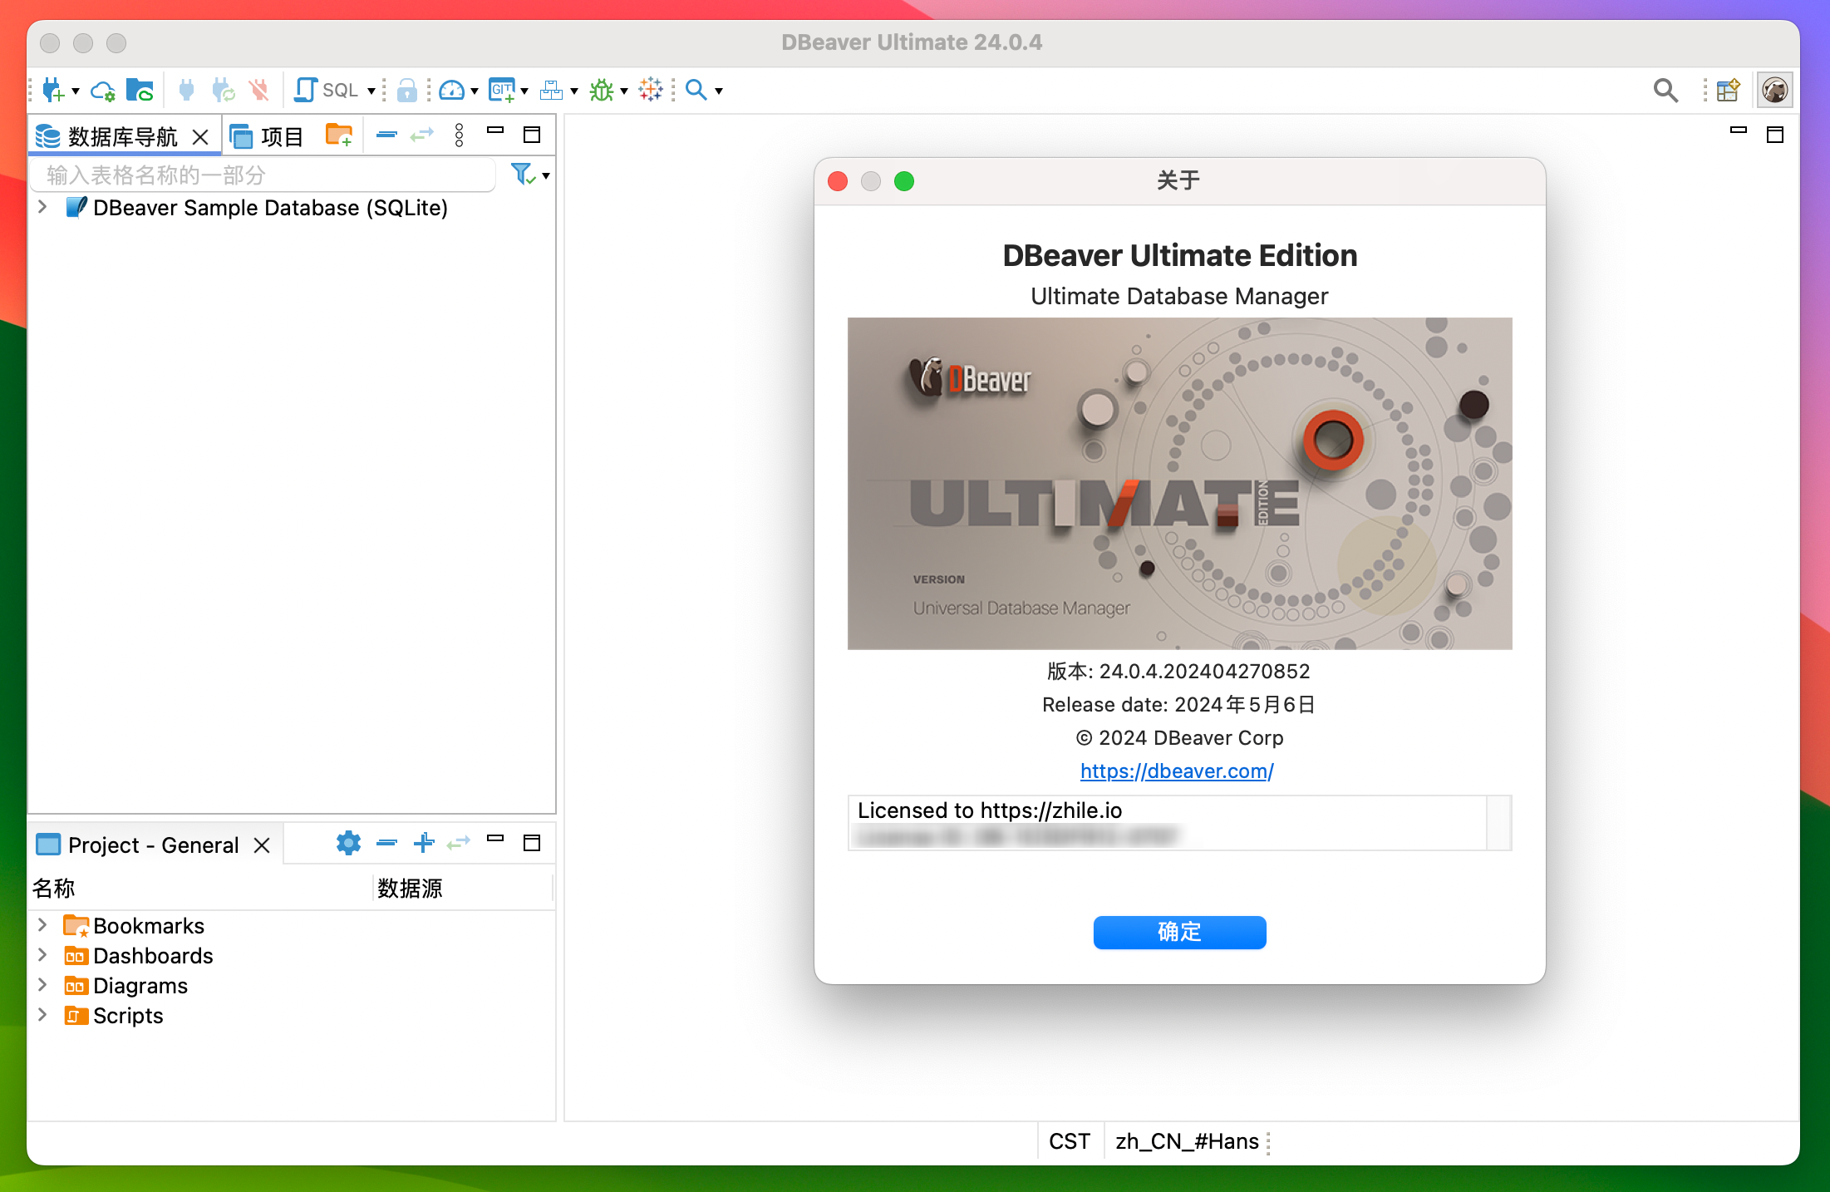Image resolution: width=1830 pixels, height=1192 pixels.
Task: Open https://dbeaver.com link
Action: point(1177,771)
